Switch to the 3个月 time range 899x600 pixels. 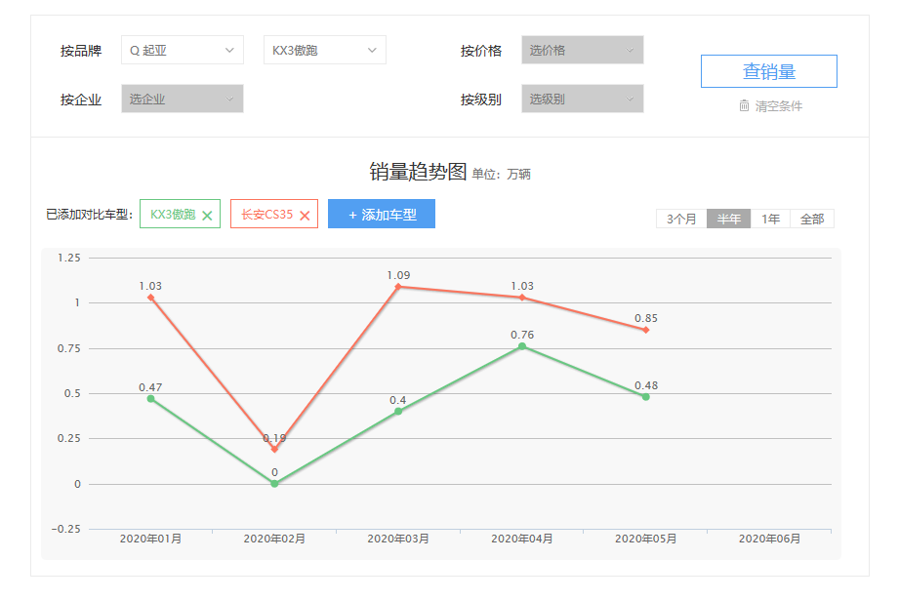[681, 220]
